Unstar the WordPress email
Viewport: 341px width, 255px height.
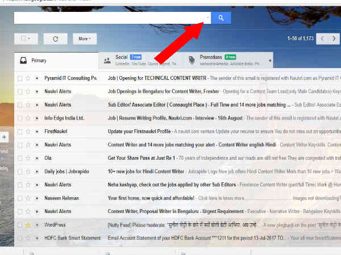28,224
